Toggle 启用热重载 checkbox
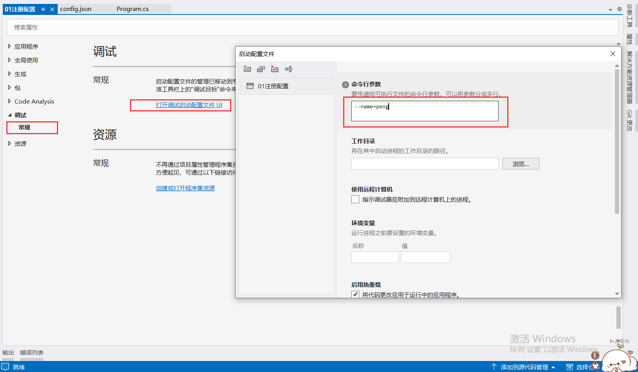 pos(355,294)
